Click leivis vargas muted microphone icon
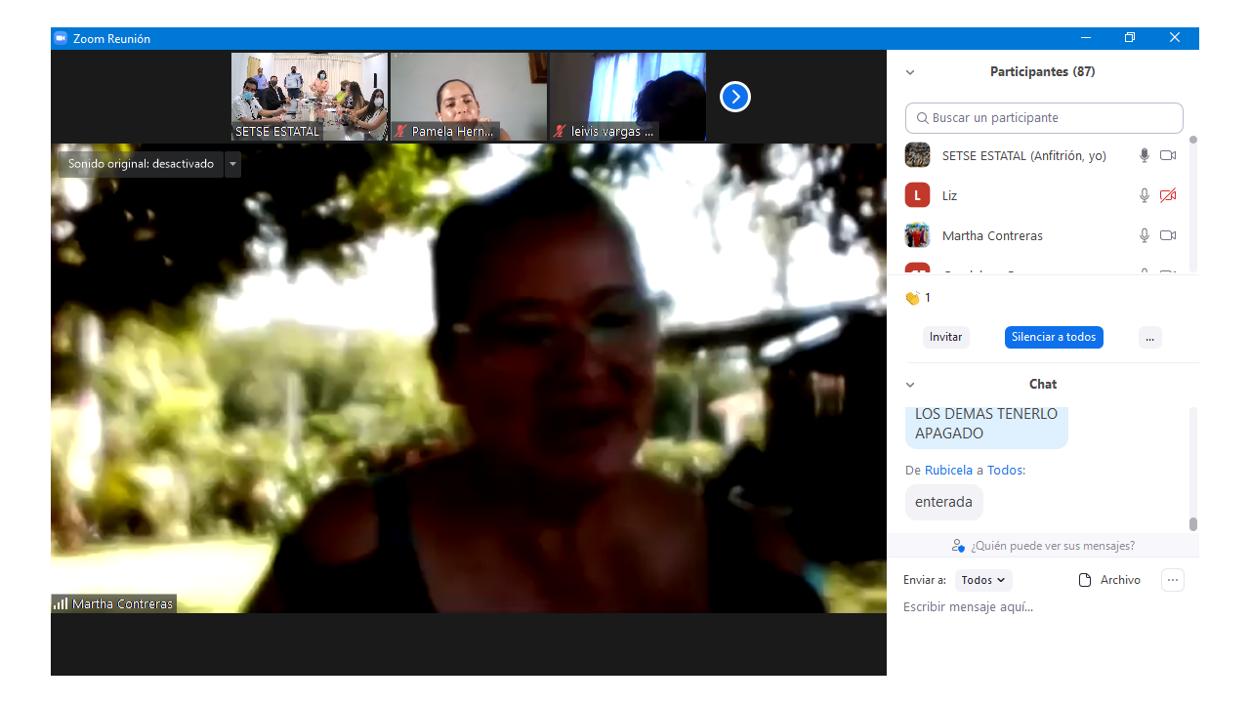 click(x=560, y=131)
